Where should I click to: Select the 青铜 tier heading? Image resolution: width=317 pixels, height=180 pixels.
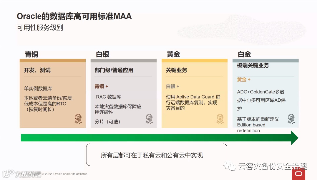(31, 54)
